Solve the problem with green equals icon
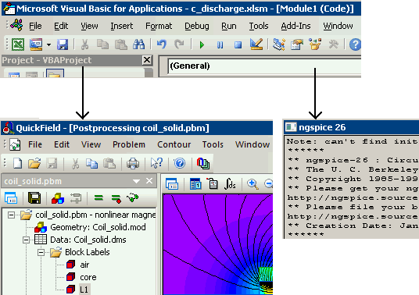This screenshot has width=419, height=295. tap(98, 198)
